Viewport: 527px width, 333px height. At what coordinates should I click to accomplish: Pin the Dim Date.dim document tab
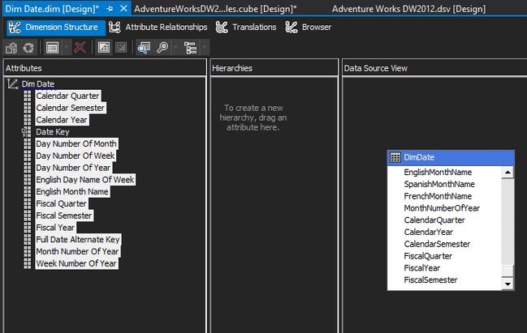(x=110, y=9)
